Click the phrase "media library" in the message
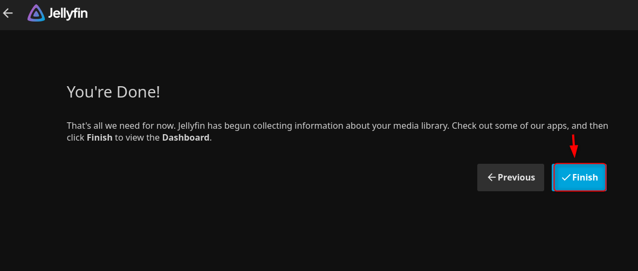 click(x=421, y=126)
